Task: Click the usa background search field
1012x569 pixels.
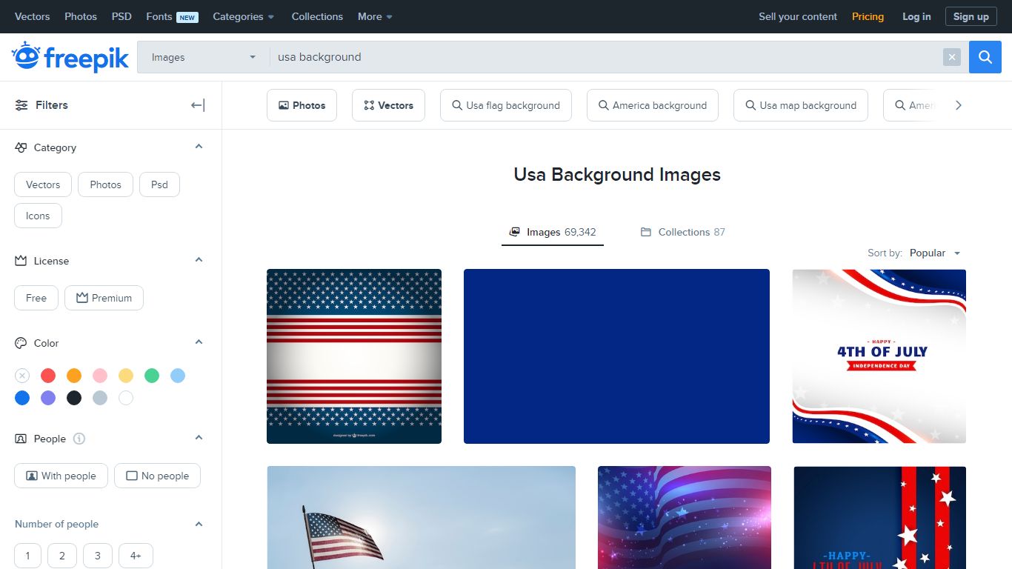Action: [606, 57]
